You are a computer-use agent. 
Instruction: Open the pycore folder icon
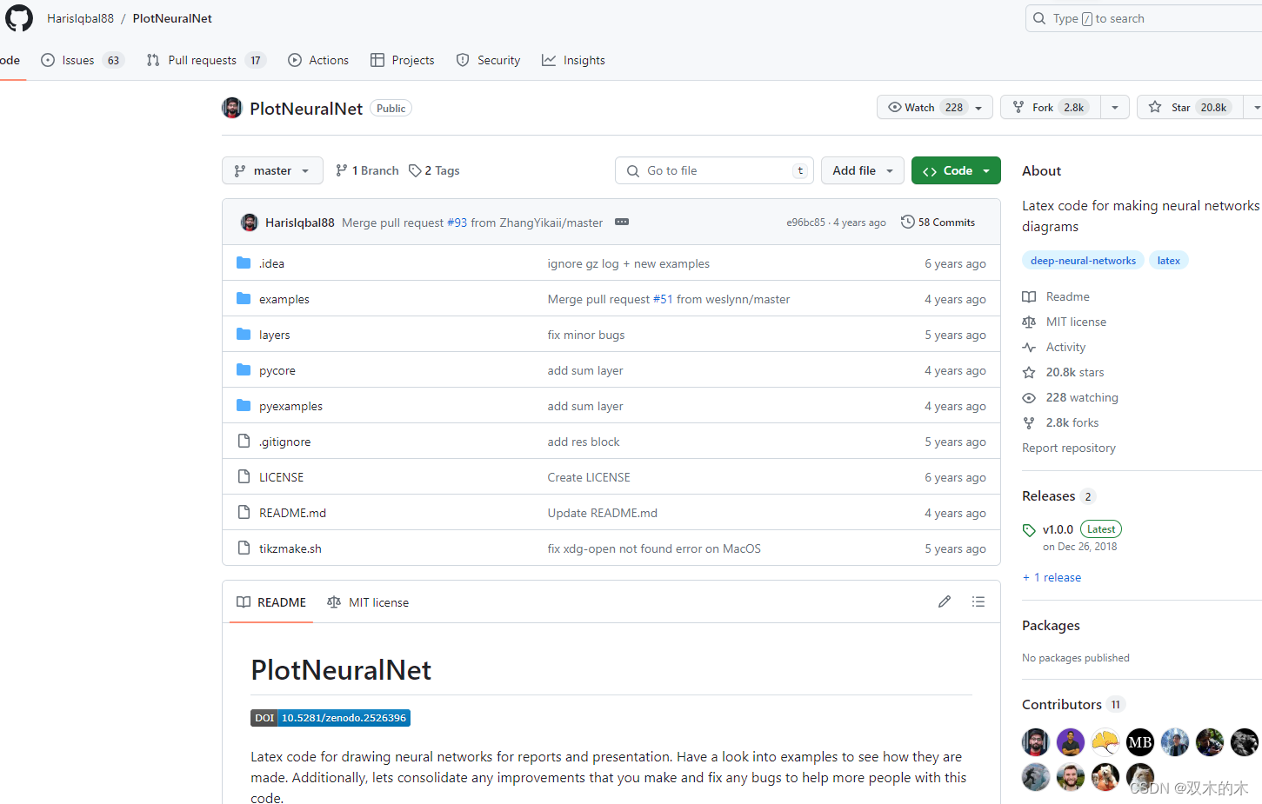click(x=244, y=369)
